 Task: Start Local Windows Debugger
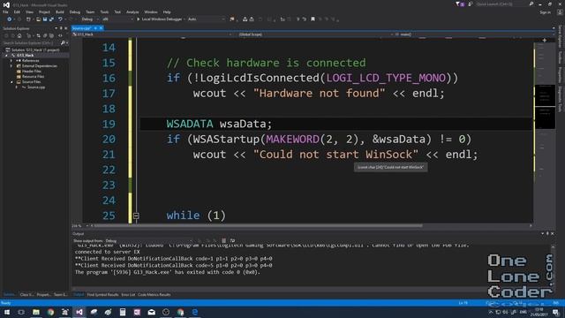coord(160,19)
